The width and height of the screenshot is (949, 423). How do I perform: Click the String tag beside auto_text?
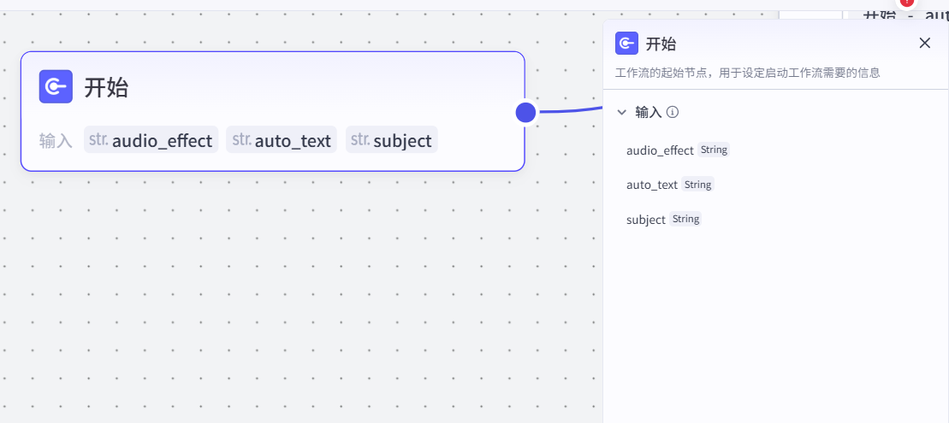tap(697, 185)
